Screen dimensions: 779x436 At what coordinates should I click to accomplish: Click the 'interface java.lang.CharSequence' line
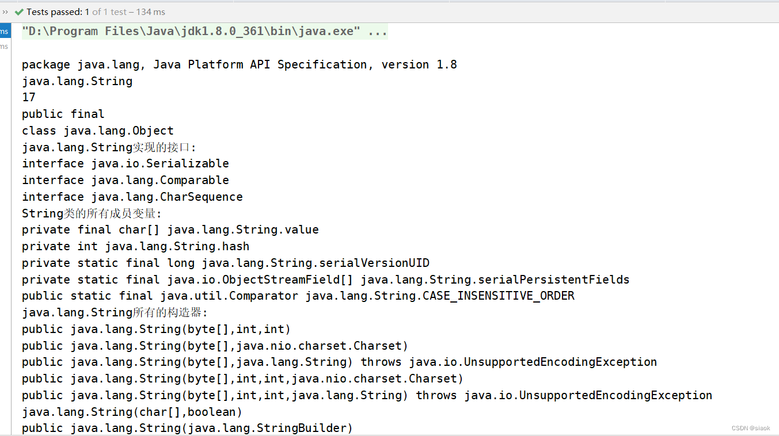tap(132, 197)
